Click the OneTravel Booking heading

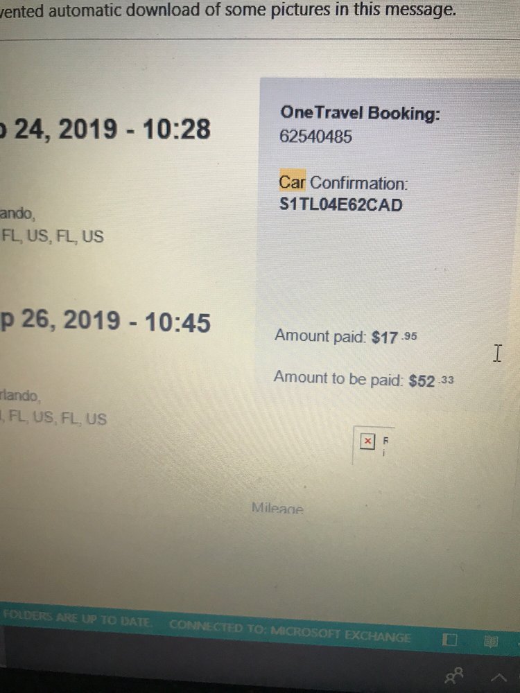click(x=359, y=113)
